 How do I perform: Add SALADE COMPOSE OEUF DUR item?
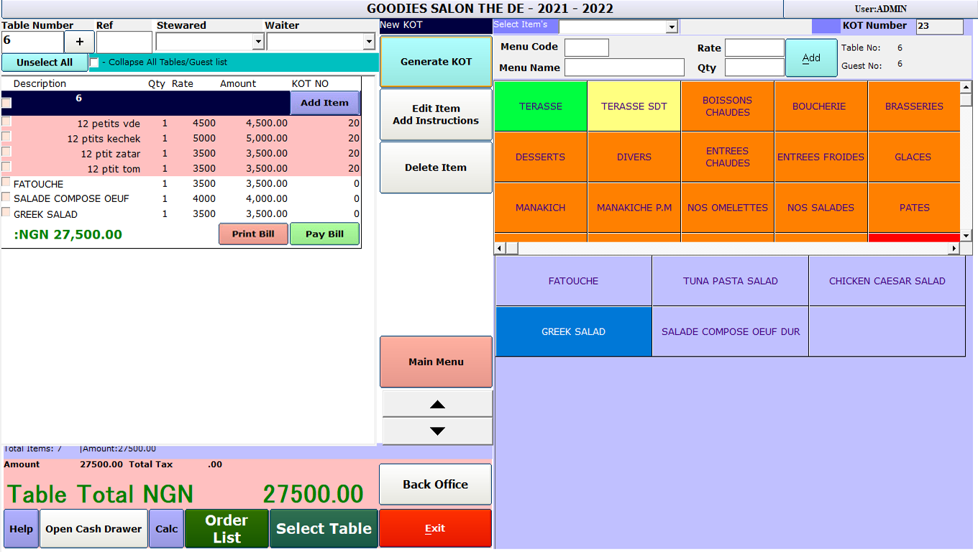point(731,331)
